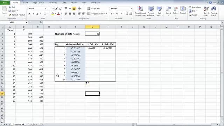Viewport: 224px width, 126px height.
Task: Open the General number format dropdown
Action: [131, 8]
